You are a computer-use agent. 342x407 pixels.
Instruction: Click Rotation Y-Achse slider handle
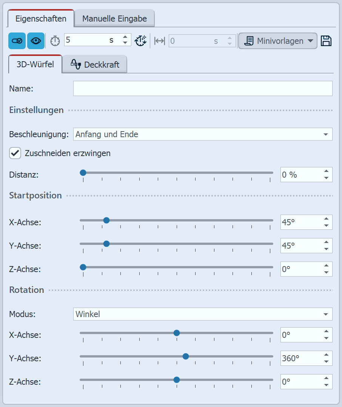(x=186, y=356)
